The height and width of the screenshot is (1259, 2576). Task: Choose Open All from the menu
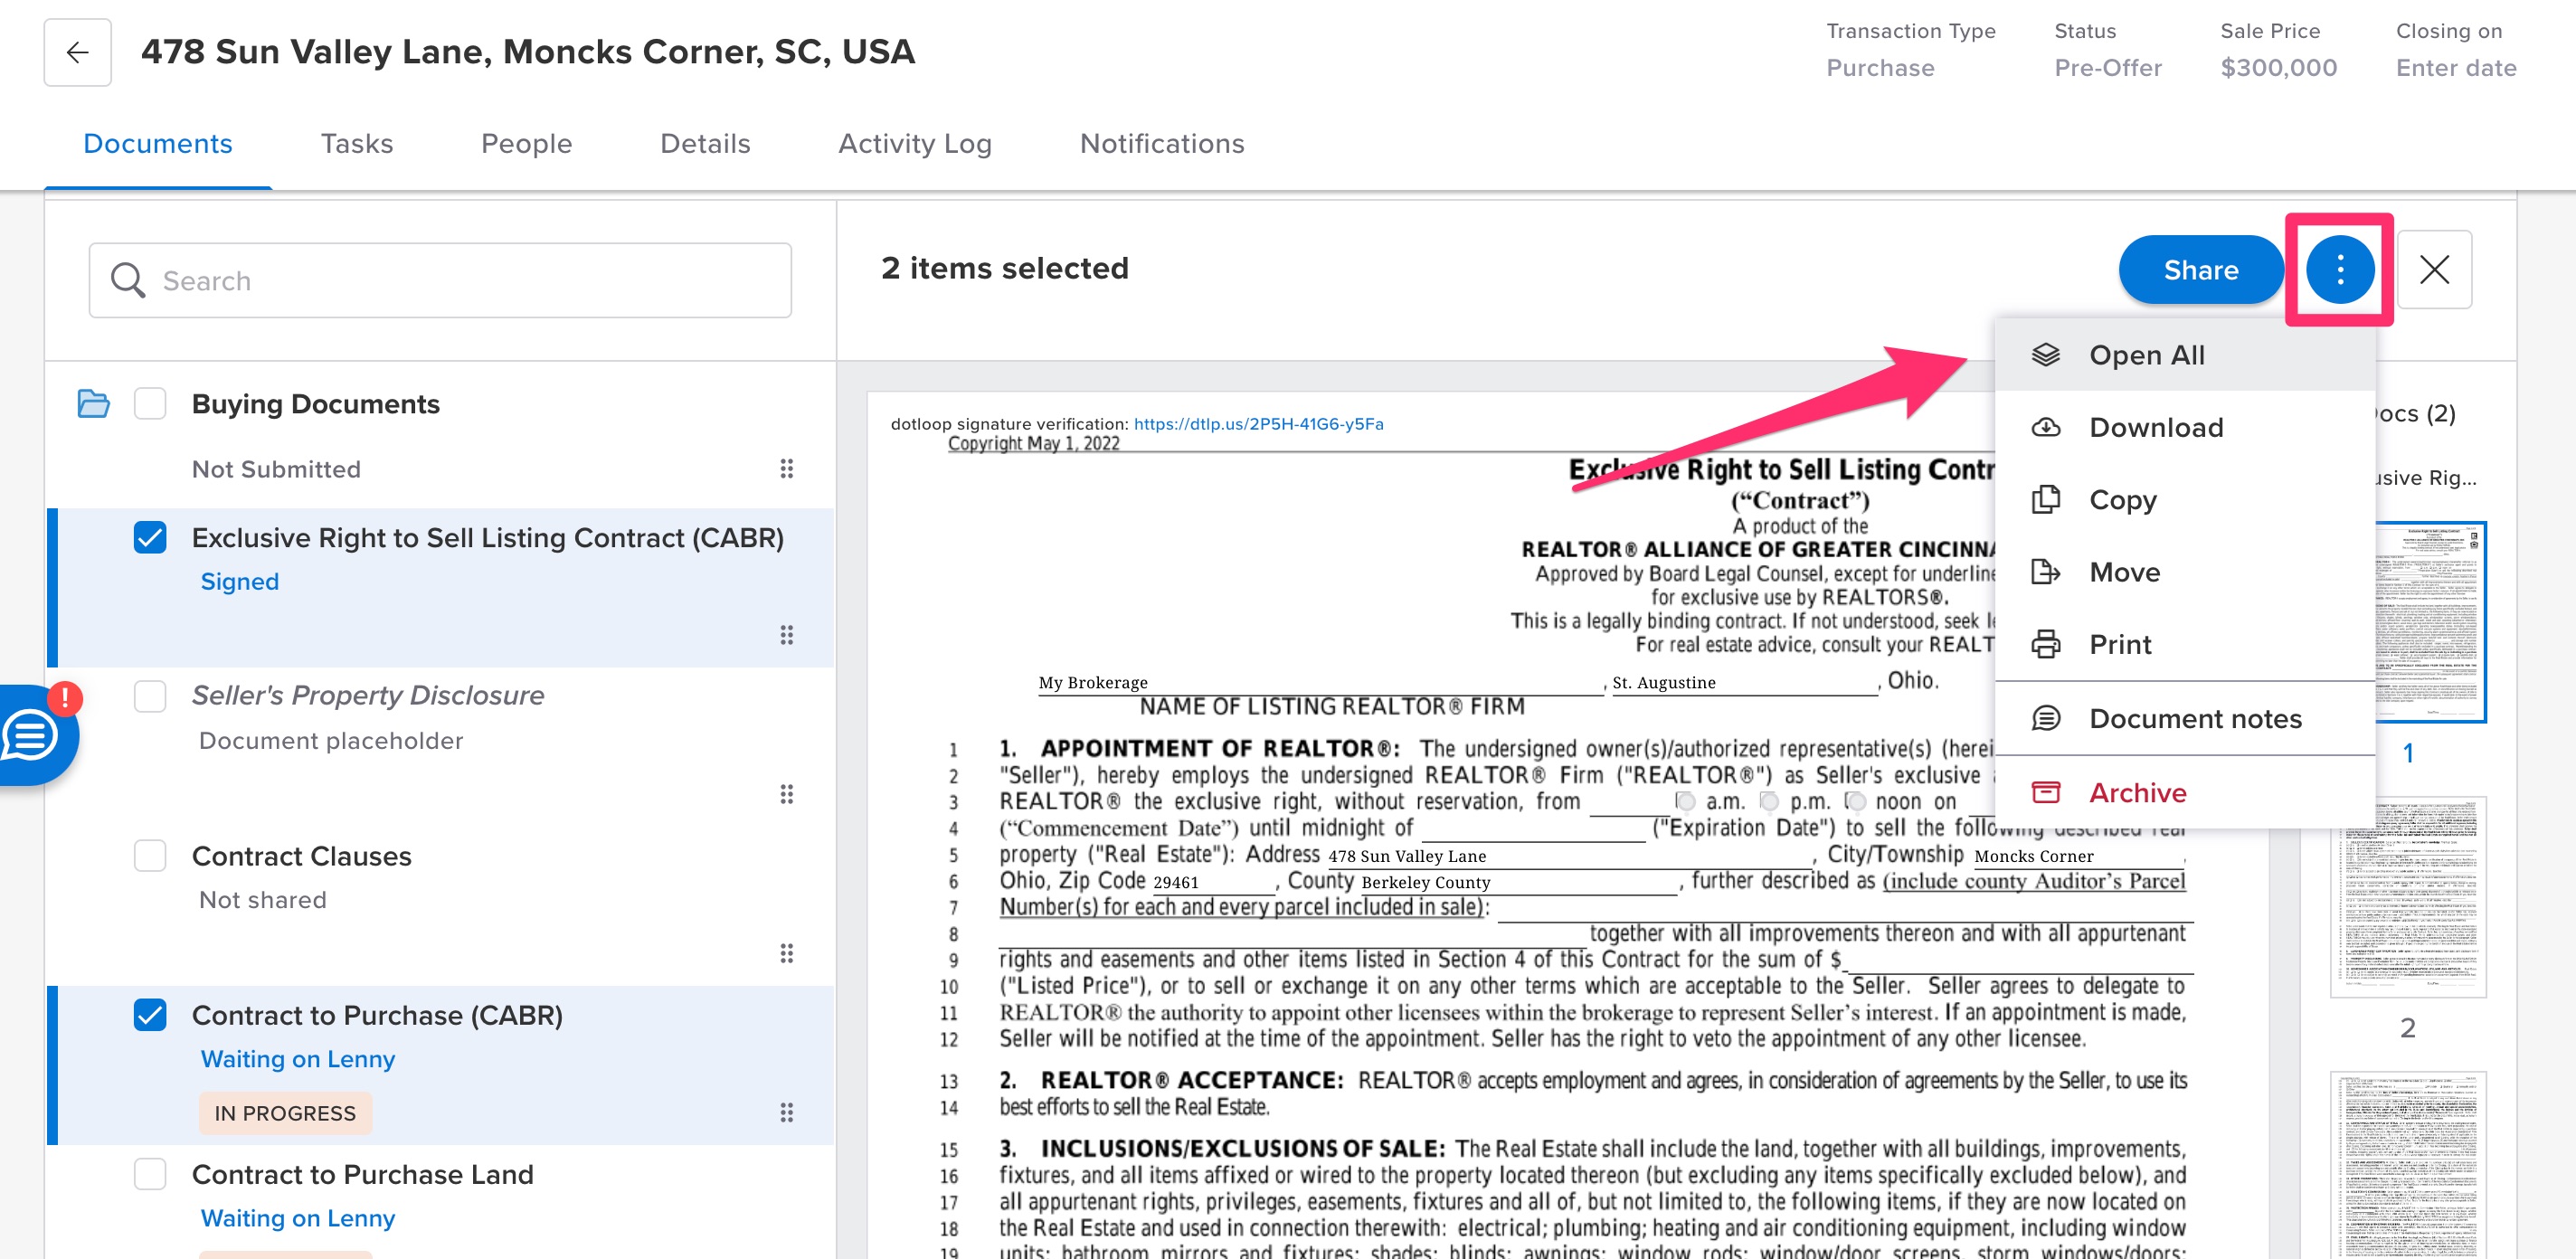[2148, 355]
